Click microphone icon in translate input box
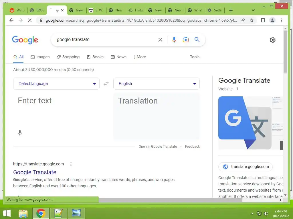 (20, 133)
